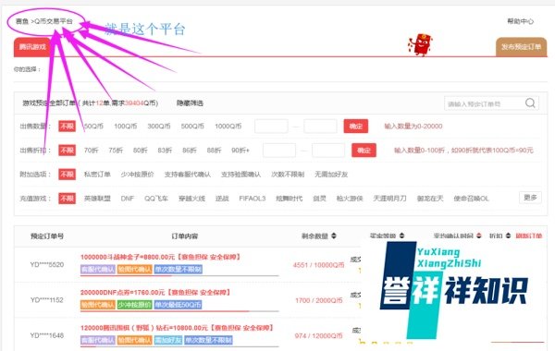Filter by FIFAOL3 game
The image size is (555, 351).
tap(252, 199)
